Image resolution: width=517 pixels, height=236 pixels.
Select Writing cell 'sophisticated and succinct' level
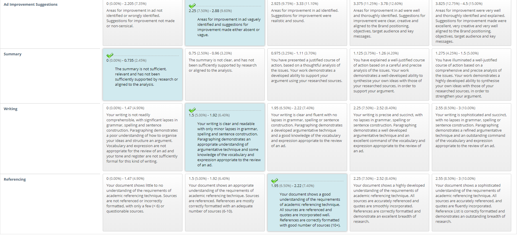coord(471,137)
